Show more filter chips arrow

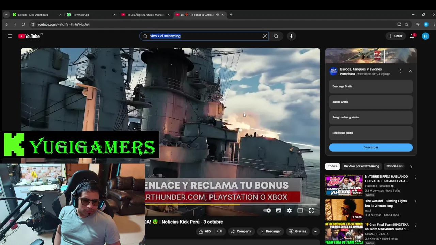click(411, 167)
